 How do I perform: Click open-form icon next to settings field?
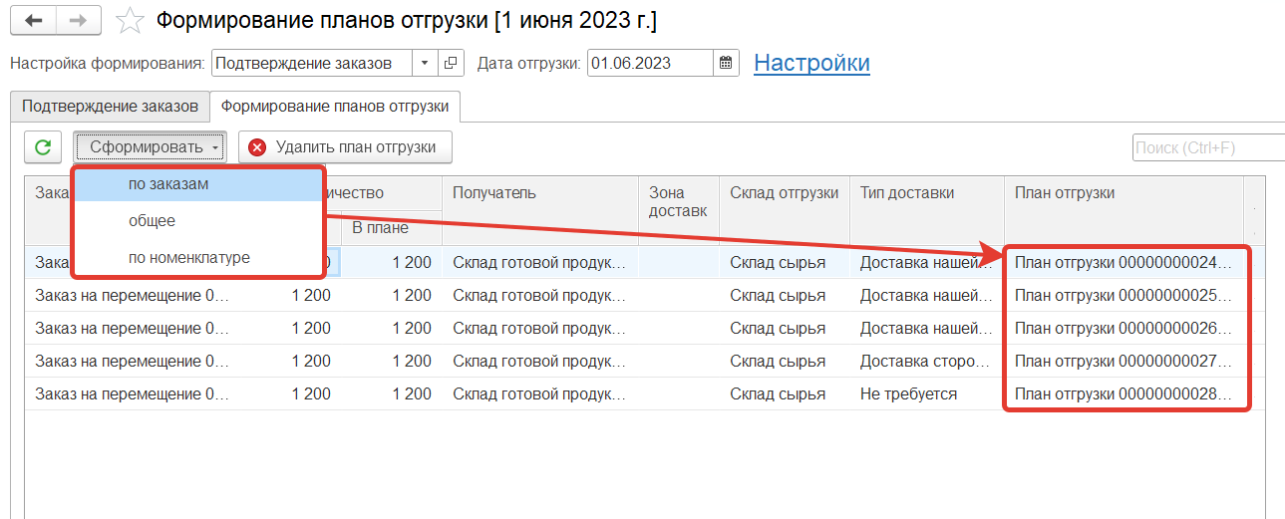451,63
